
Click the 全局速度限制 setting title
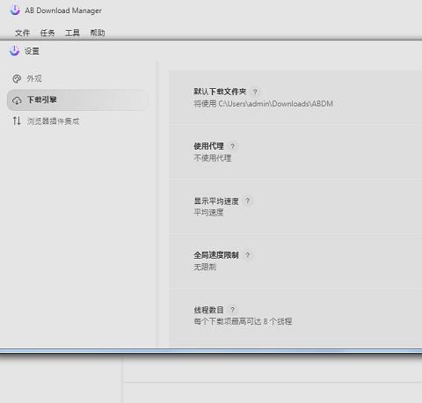pyautogui.click(x=216, y=255)
